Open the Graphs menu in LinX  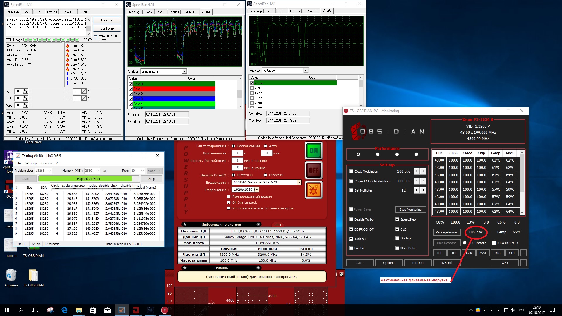click(x=47, y=163)
